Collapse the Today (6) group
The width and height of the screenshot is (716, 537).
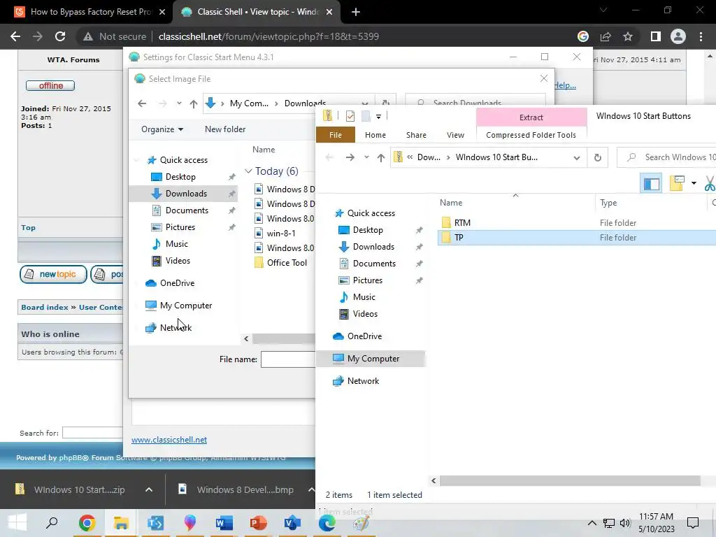coord(248,171)
